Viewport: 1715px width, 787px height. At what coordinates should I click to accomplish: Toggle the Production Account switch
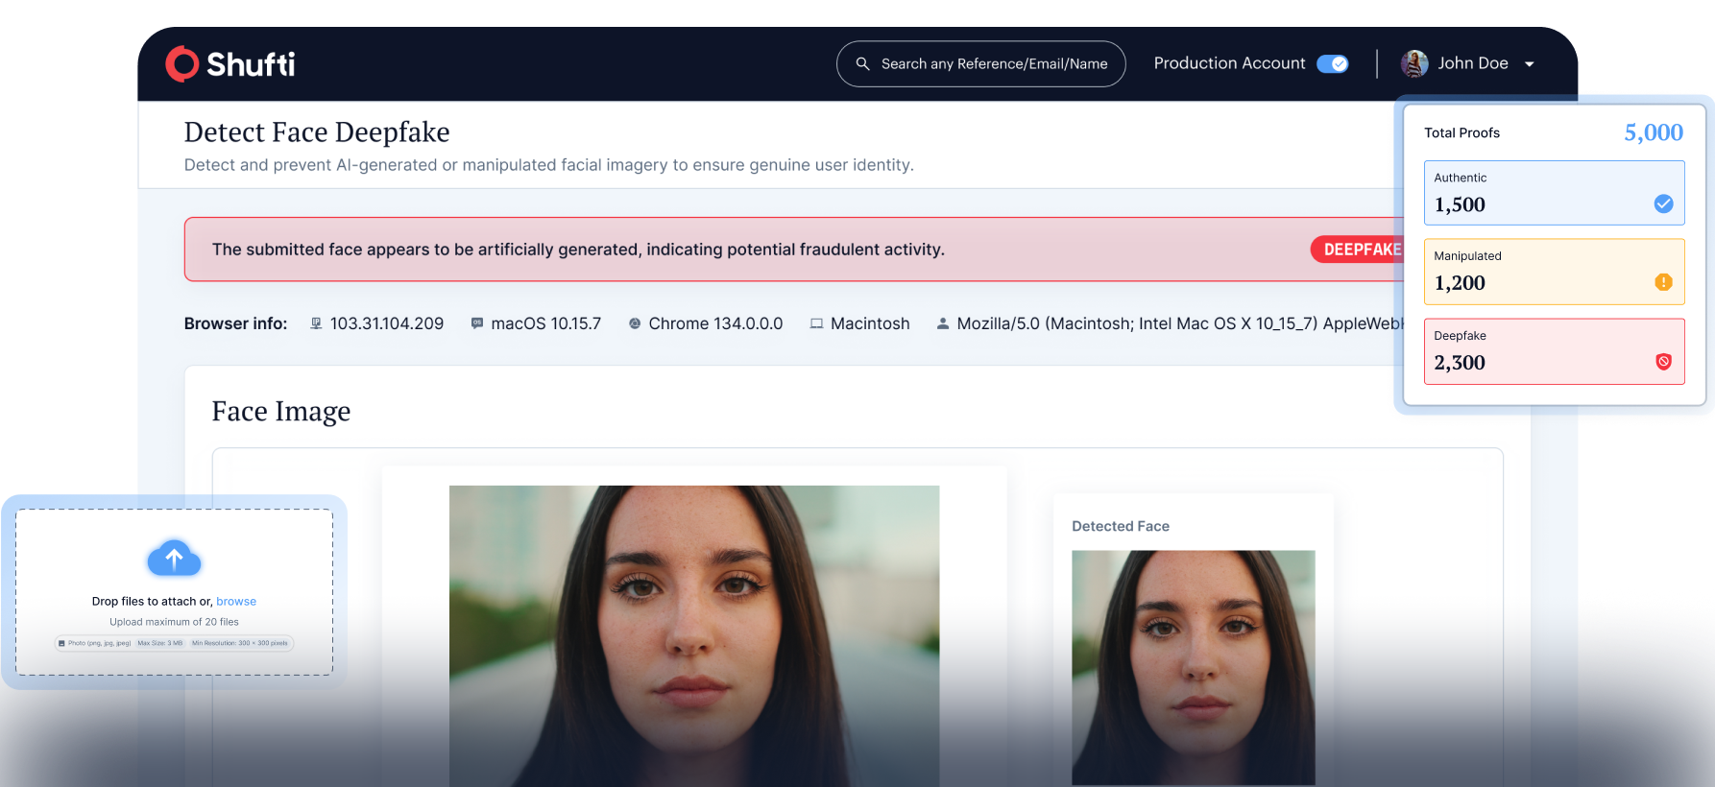(x=1332, y=64)
